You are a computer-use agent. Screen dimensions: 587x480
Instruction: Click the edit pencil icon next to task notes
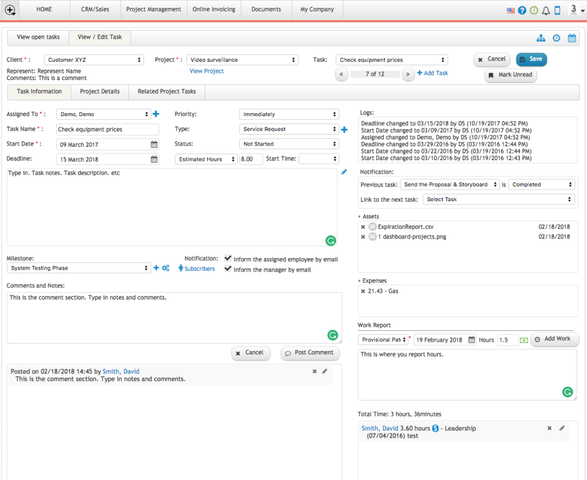click(344, 172)
